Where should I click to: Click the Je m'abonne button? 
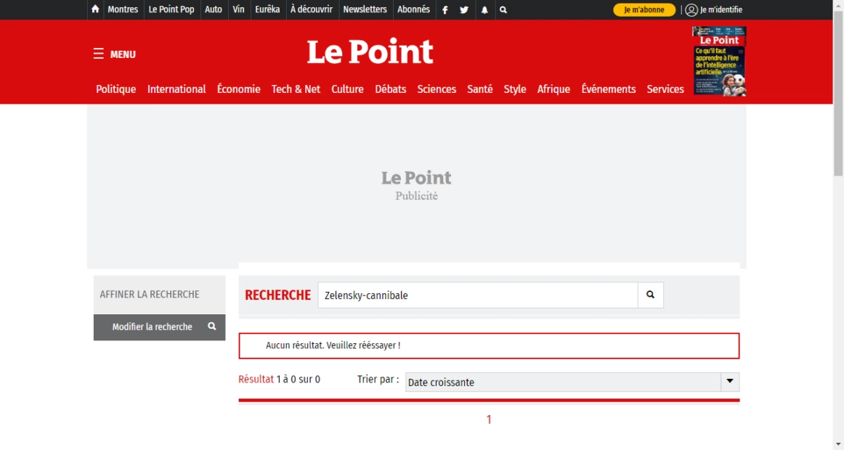(x=644, y=9)
